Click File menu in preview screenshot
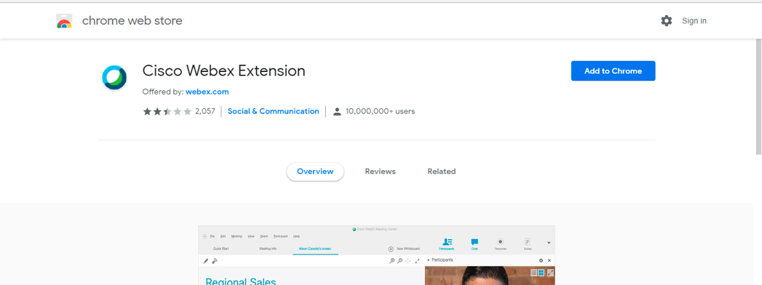 tap(213, 236)
